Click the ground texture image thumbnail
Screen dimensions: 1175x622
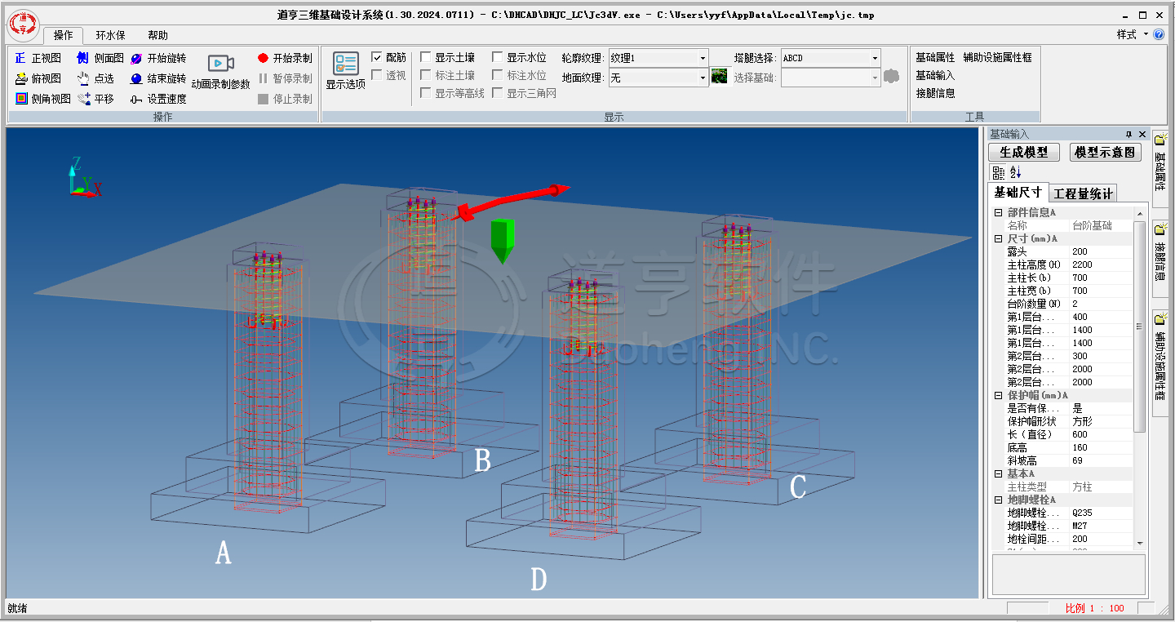(x=719, y=77)
